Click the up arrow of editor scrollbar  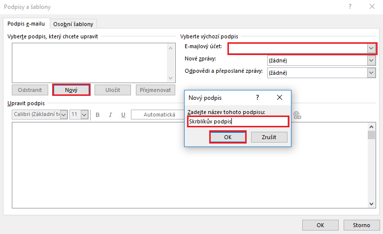[371, 127]
